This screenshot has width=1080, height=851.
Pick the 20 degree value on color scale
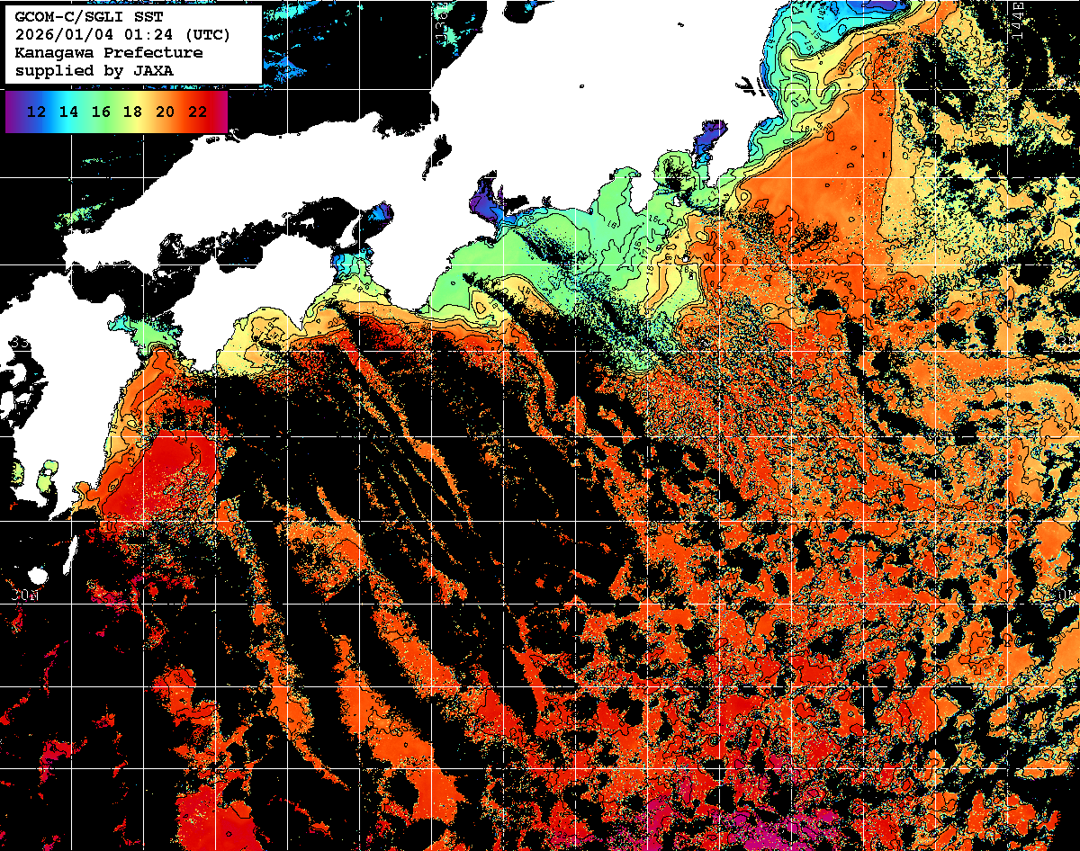pos(165,112)
